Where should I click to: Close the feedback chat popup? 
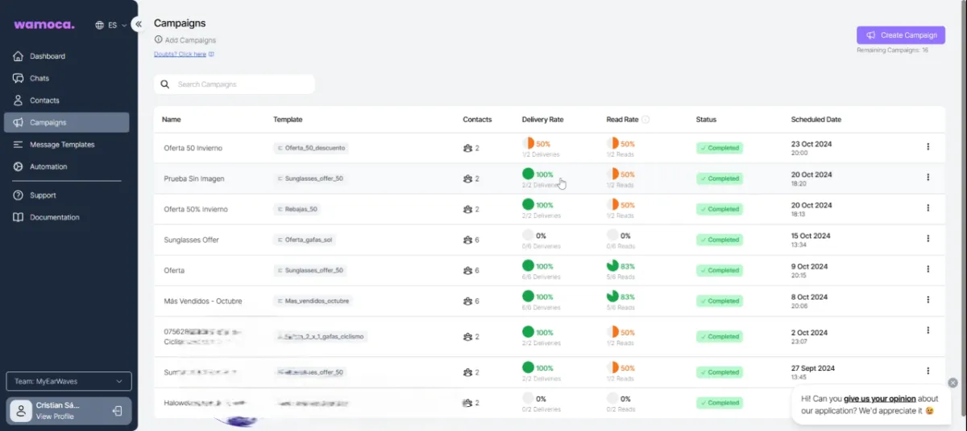click(952, 383)
